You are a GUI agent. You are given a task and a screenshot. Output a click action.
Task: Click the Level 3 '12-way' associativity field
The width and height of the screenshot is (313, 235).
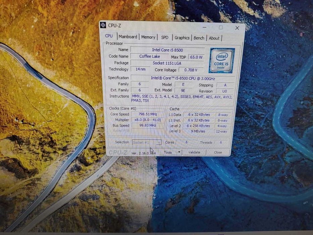point(221,132)
